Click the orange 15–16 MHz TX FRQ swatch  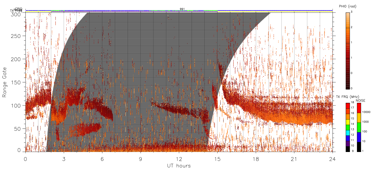pos(348,116)
